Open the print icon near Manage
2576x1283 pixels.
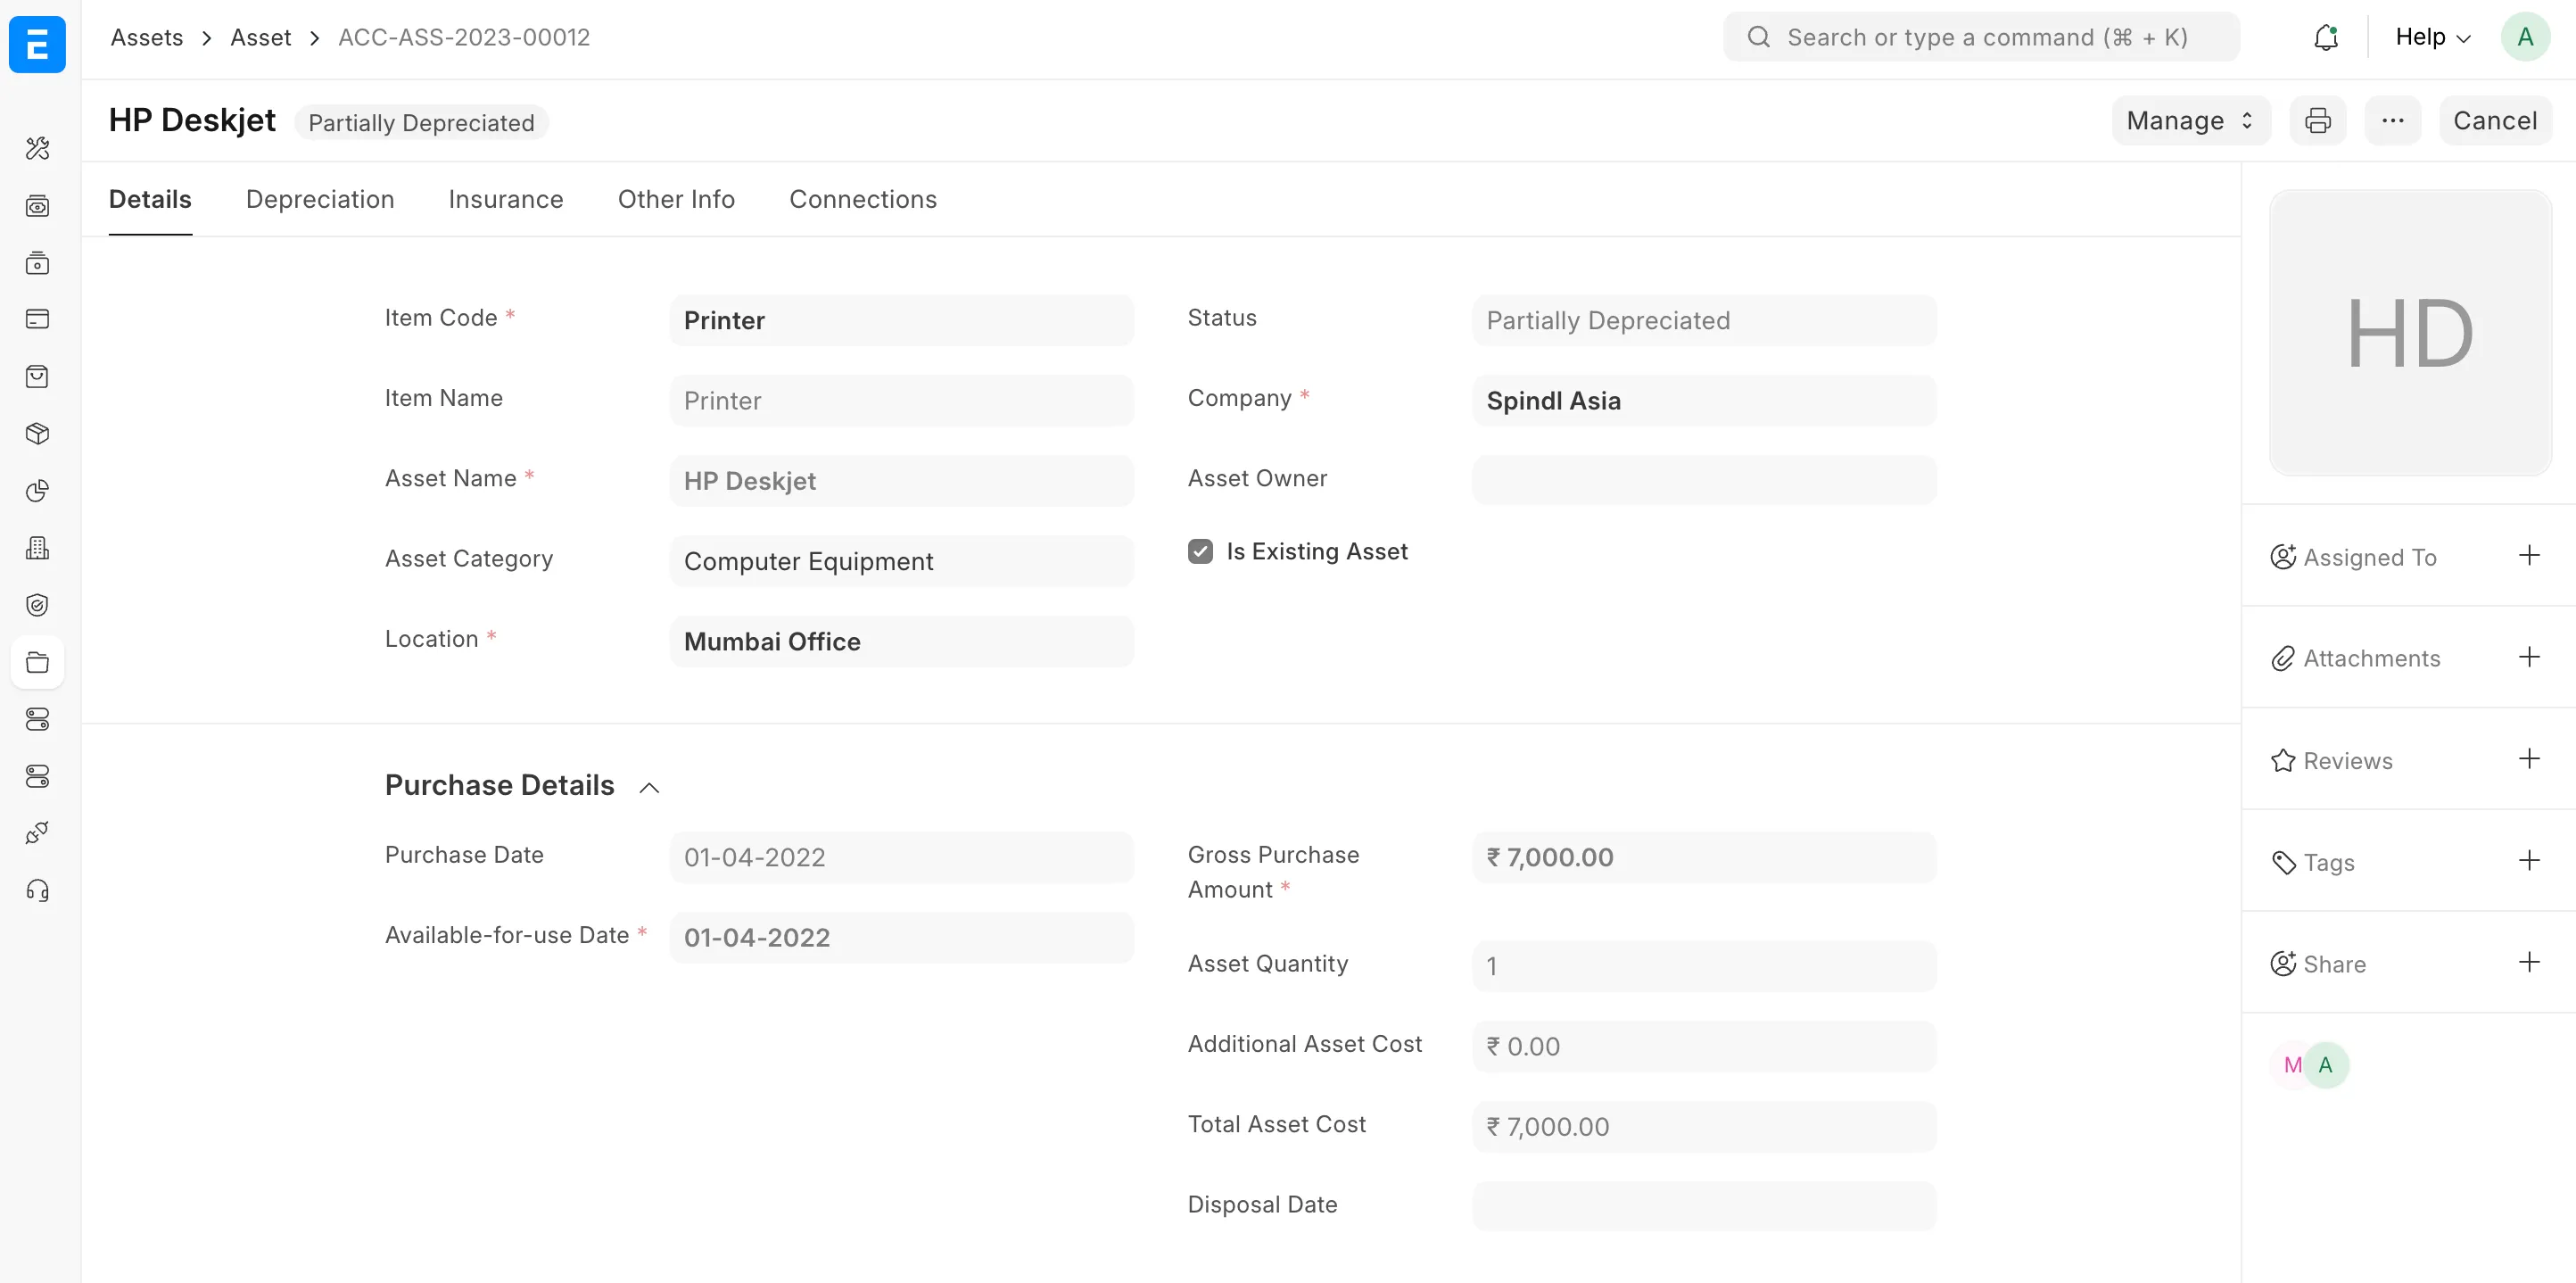2318,120
